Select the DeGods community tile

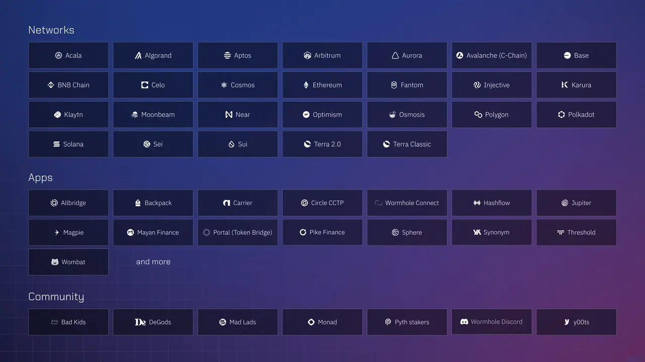(153, 322)
